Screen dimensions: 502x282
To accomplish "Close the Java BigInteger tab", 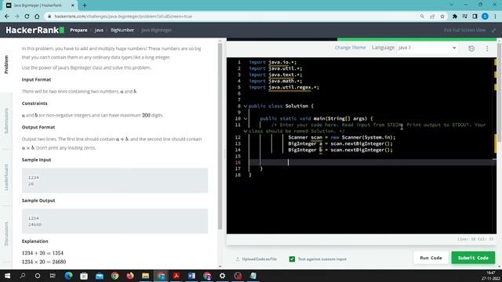I will (73, 5).
